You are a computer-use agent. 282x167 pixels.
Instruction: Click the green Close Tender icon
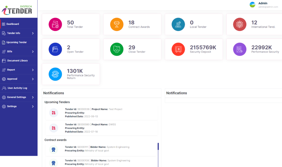coord(117,49)
